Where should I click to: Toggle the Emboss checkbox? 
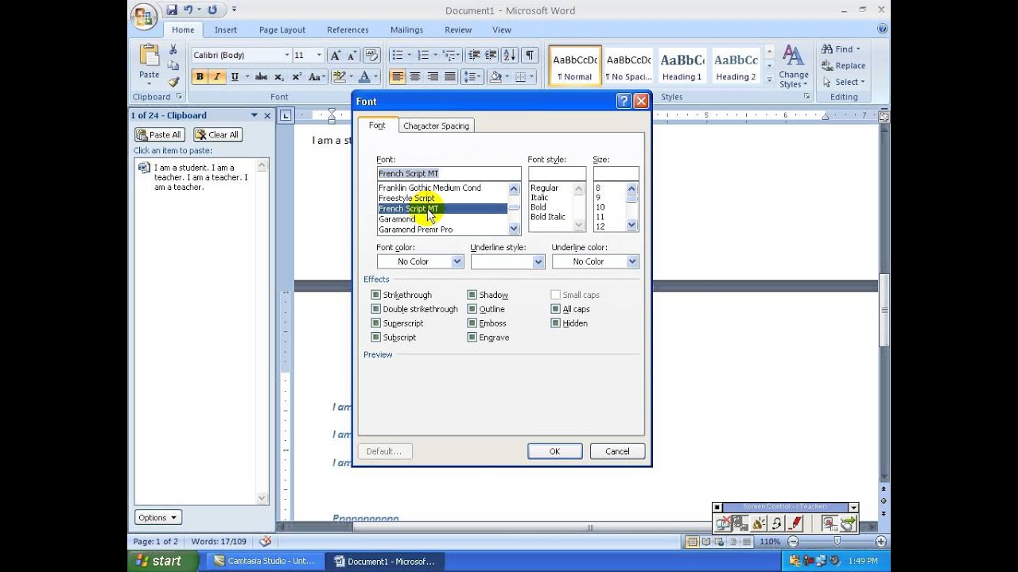click(472, 323)
